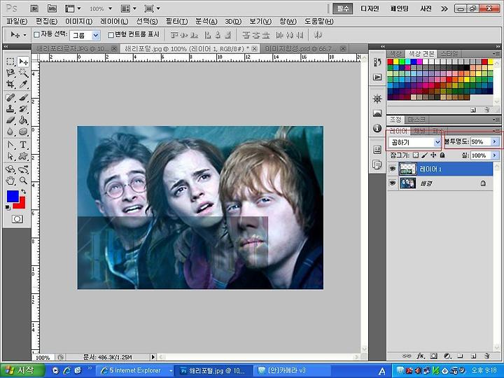Select the 페인팅 workspace button

coord(400,8)
